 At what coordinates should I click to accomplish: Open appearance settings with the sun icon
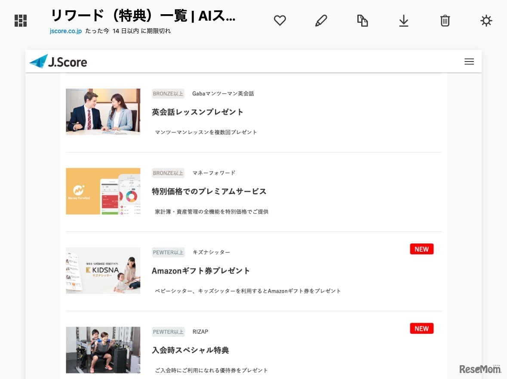486,20
